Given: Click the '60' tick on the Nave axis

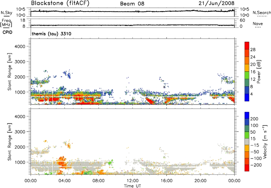Looking at the screenshot, I should pyautogui.click(x=242, y=20).
